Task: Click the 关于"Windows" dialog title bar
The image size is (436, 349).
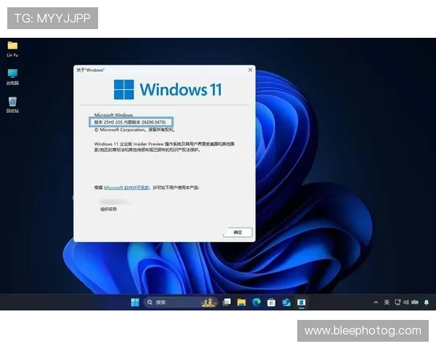Action: pyautogui.click(x=160, y=70)
